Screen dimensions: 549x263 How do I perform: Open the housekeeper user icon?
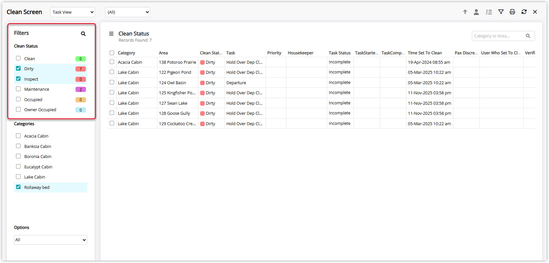click(476, 12)
